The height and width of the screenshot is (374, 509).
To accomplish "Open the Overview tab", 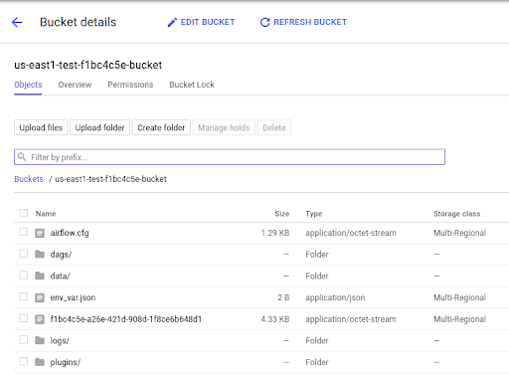I will pos(75,85).
